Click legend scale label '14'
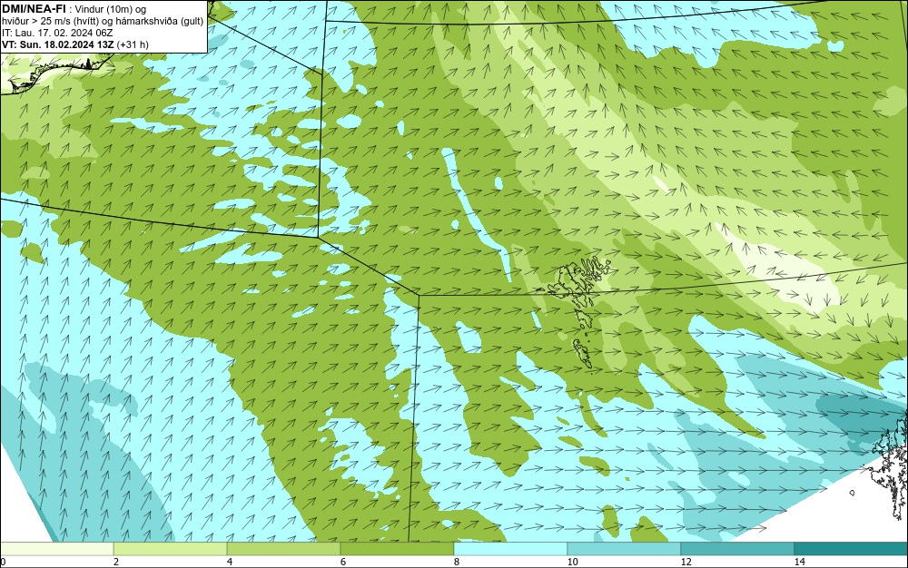This screenshot has height=568, width=908. (x=800, y=563)
